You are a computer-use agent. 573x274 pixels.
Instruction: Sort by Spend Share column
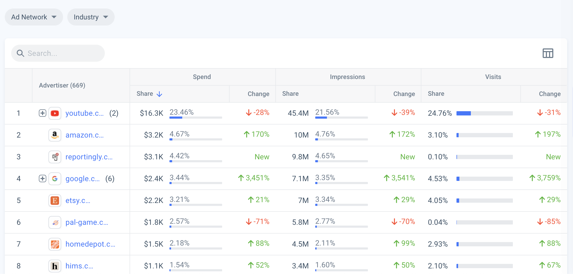coord(145,94)
